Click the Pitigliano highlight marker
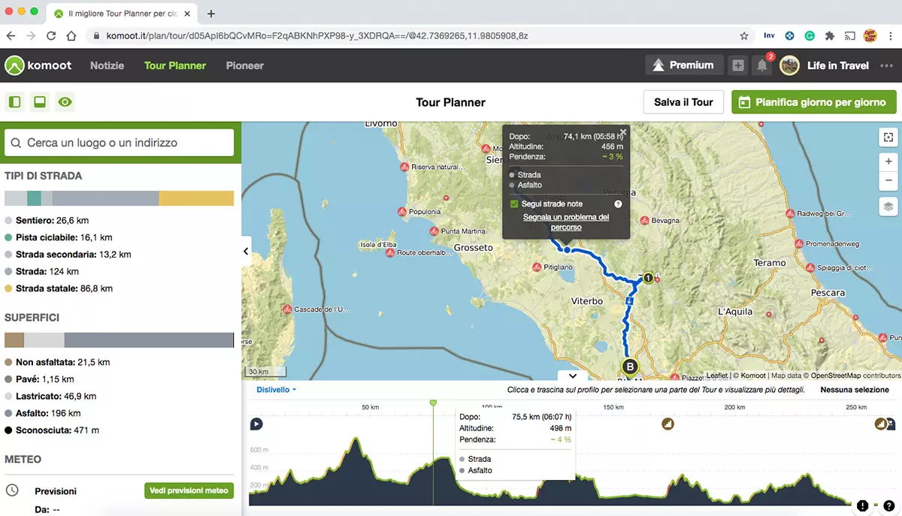902x516 pixels. point(537,267)
